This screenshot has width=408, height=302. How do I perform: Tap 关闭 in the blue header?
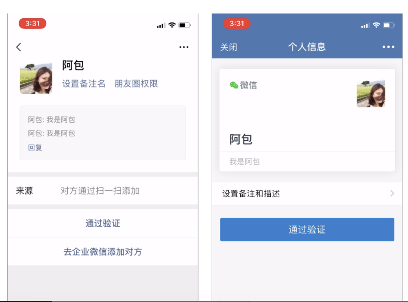coord(228,47)
